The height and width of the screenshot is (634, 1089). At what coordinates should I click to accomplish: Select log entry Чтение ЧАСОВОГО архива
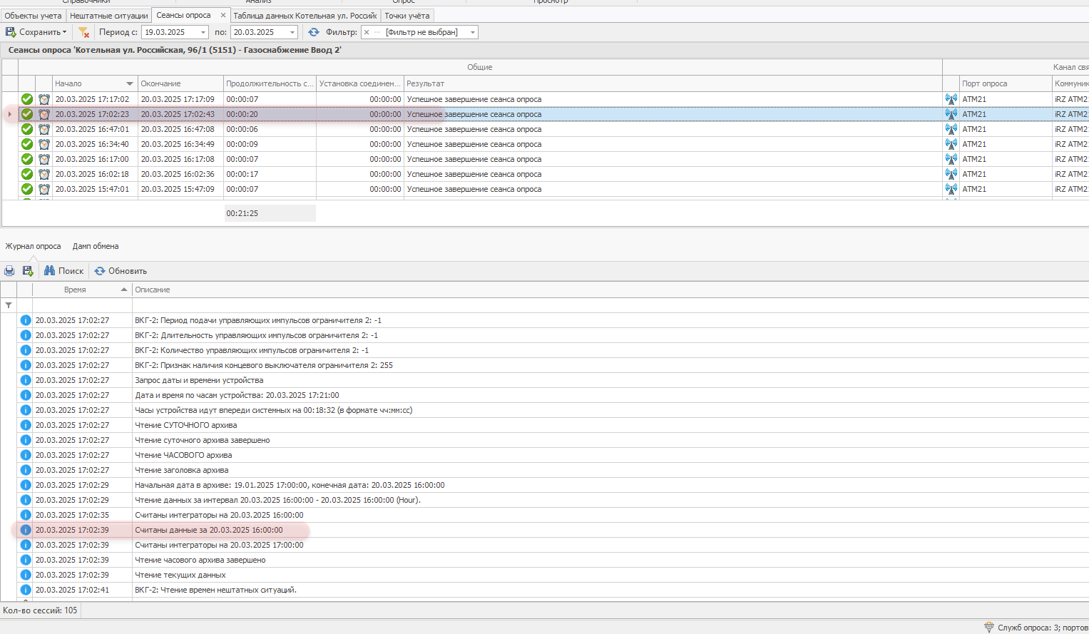pos(544,455)
